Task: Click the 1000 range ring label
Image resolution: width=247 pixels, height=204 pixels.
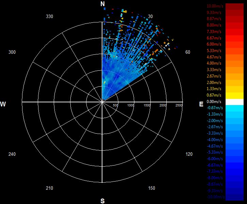Action: click(x=131, y=105)
